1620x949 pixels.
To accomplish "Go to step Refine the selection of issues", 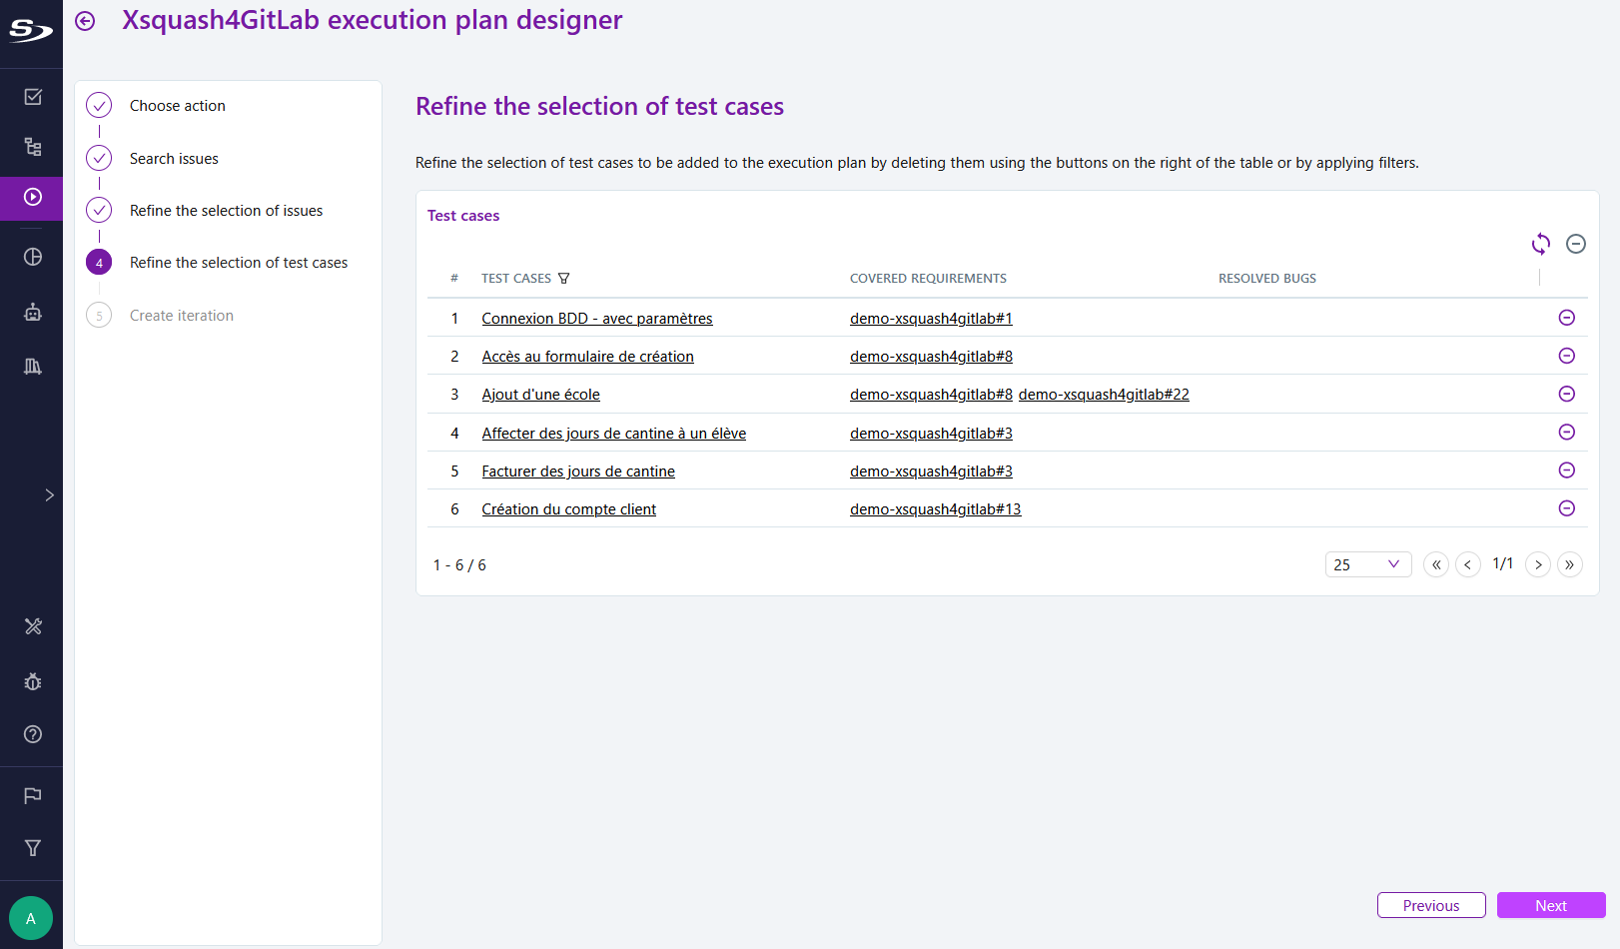I will coord(226,210).
